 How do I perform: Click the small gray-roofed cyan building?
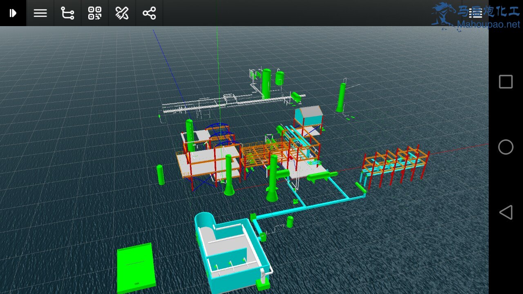308,116
